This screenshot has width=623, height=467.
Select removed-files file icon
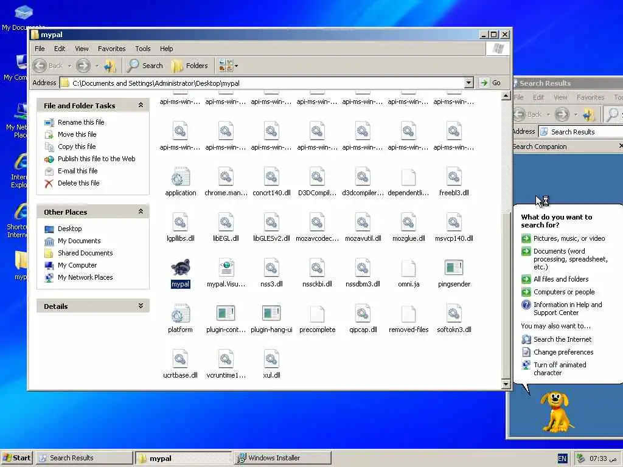click(408, 313)
